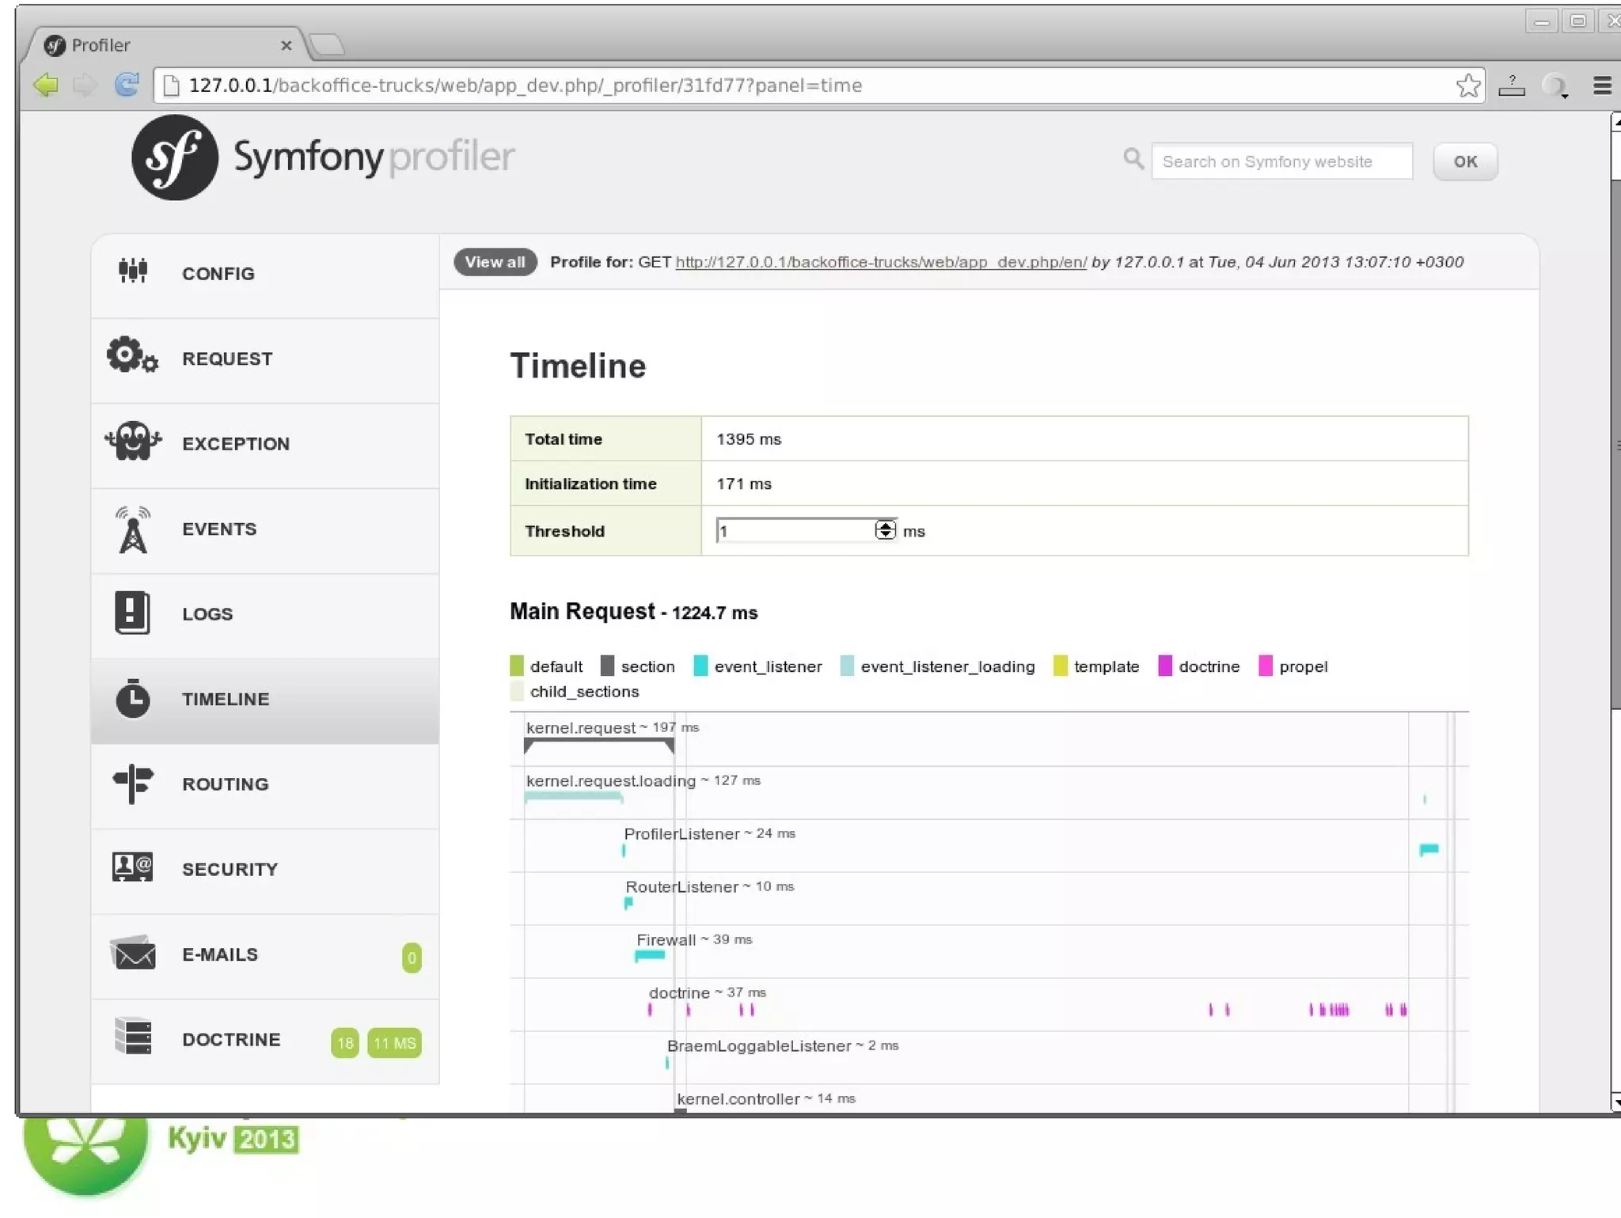Click the Events antenna icon
Image resolution: width=1621 pixels, height=1218 pixels.
pyautogui.click(x=133, y=529)
